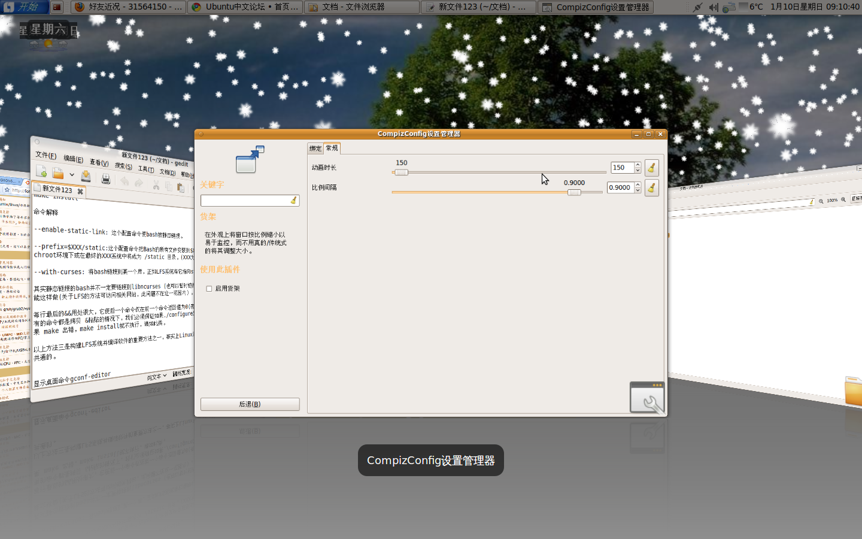Click the weather 6°C panel indicator

751,7
